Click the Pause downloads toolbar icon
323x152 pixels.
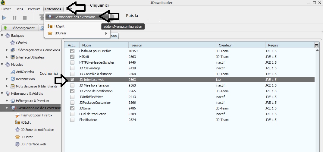(14, 18)
